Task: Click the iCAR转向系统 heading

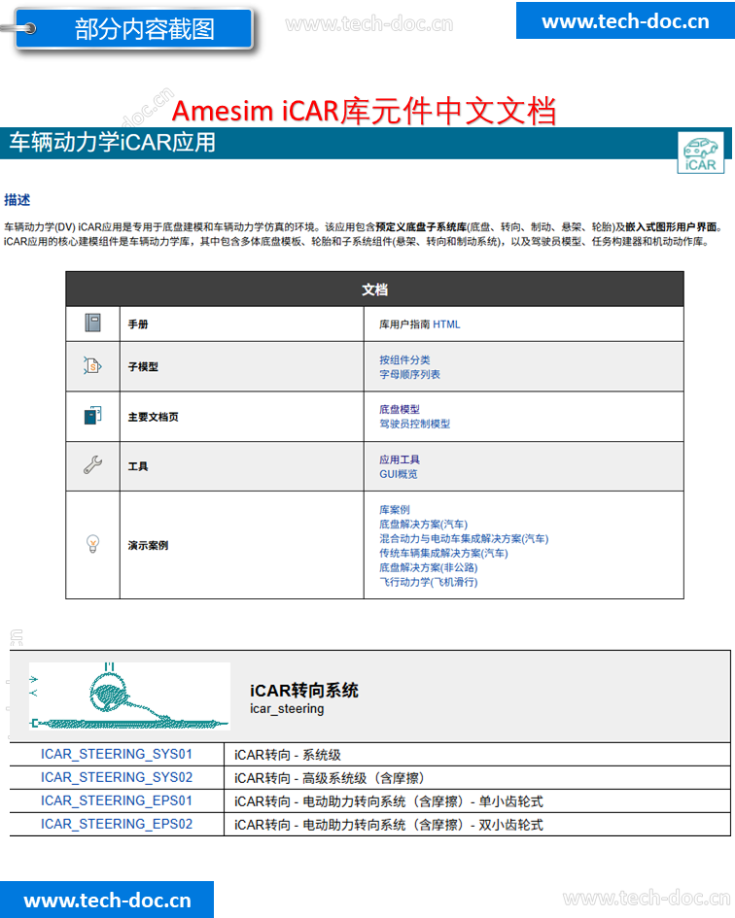Action: point(303,691)
